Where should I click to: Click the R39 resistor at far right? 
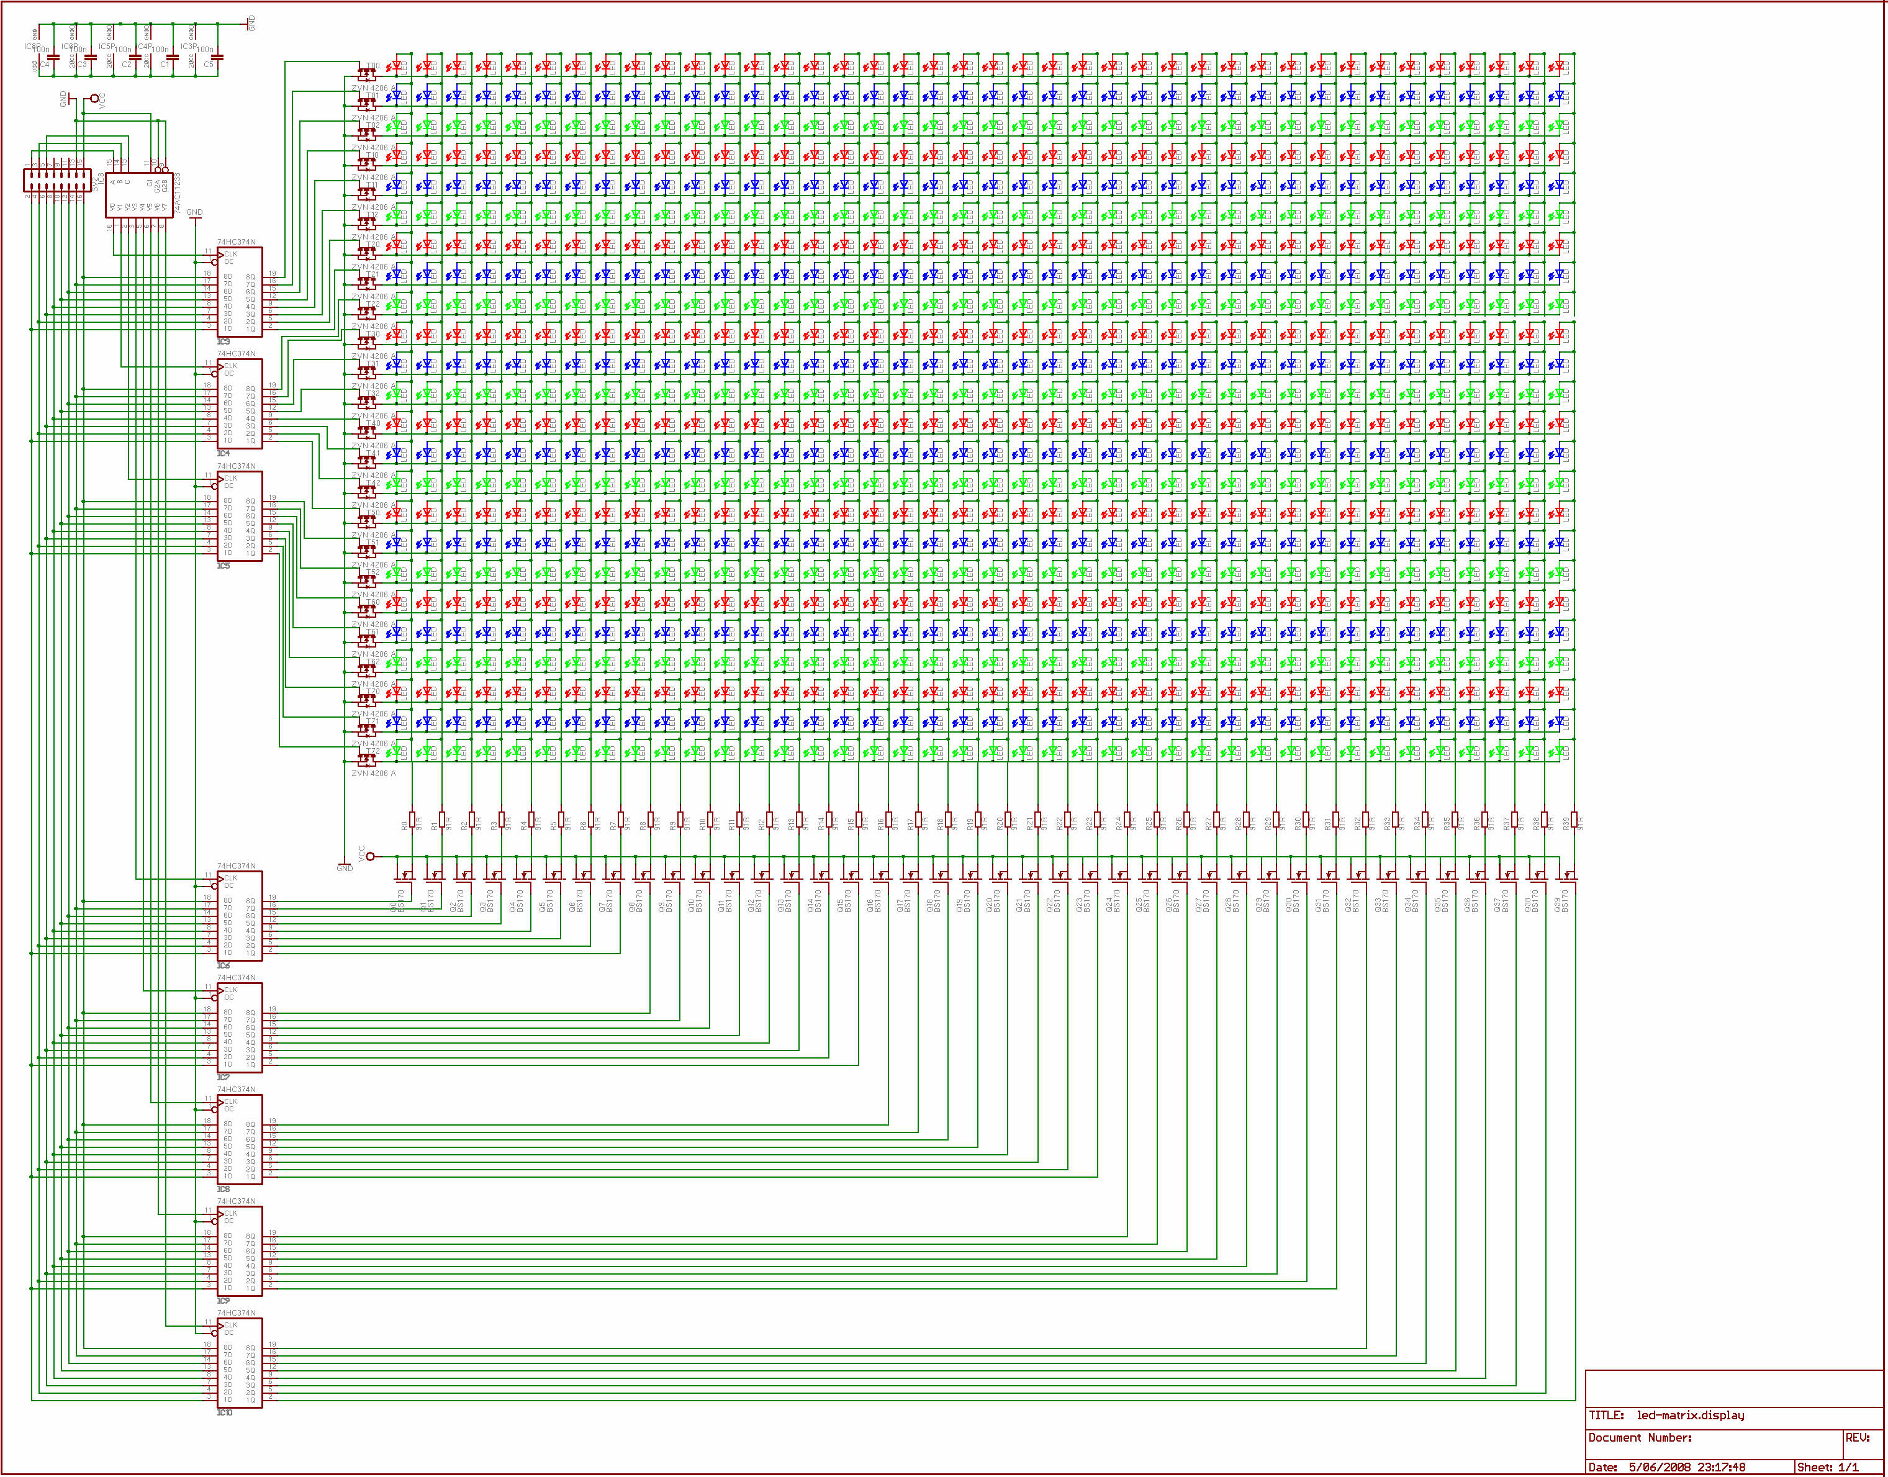pyautogui.click(x=1574, y=820)
